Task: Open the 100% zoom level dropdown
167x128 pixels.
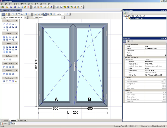Action: tap(64, 14)
